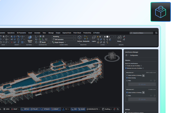
Task: Click the array grid icon in Modify
Action: click(x=22, y=42)
